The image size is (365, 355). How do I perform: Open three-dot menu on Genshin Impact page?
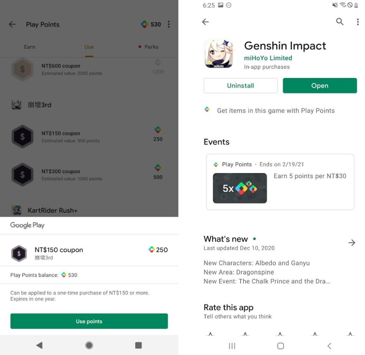(358, 22)
